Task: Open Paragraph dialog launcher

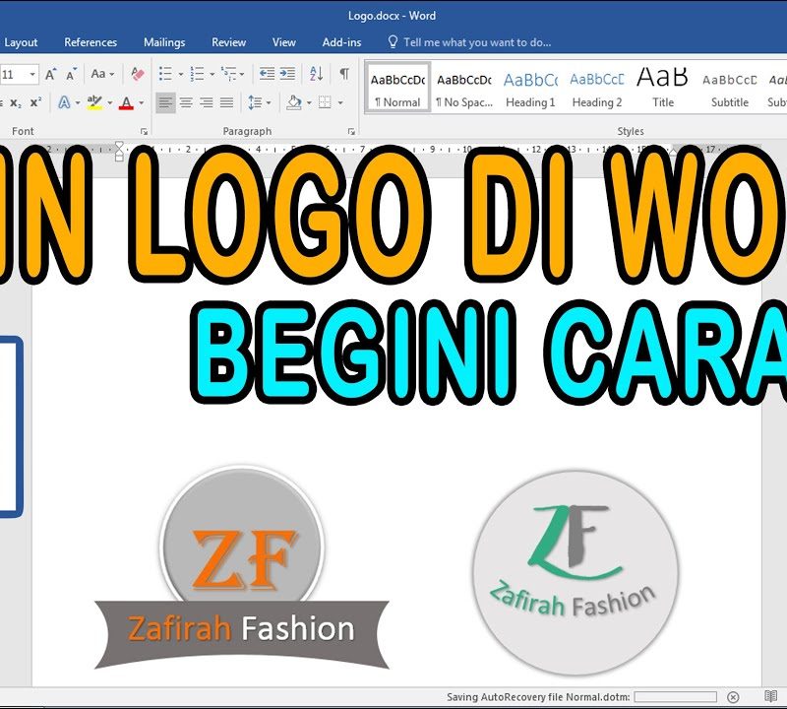Action: point(351,132)
